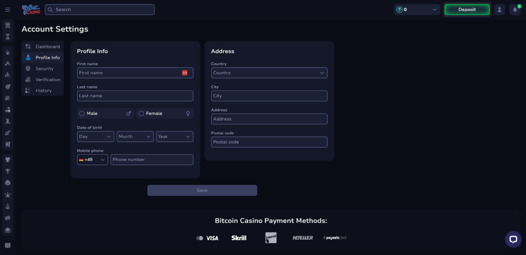Expand the Day dropdown
526x255 pixels.
(96, 136)
